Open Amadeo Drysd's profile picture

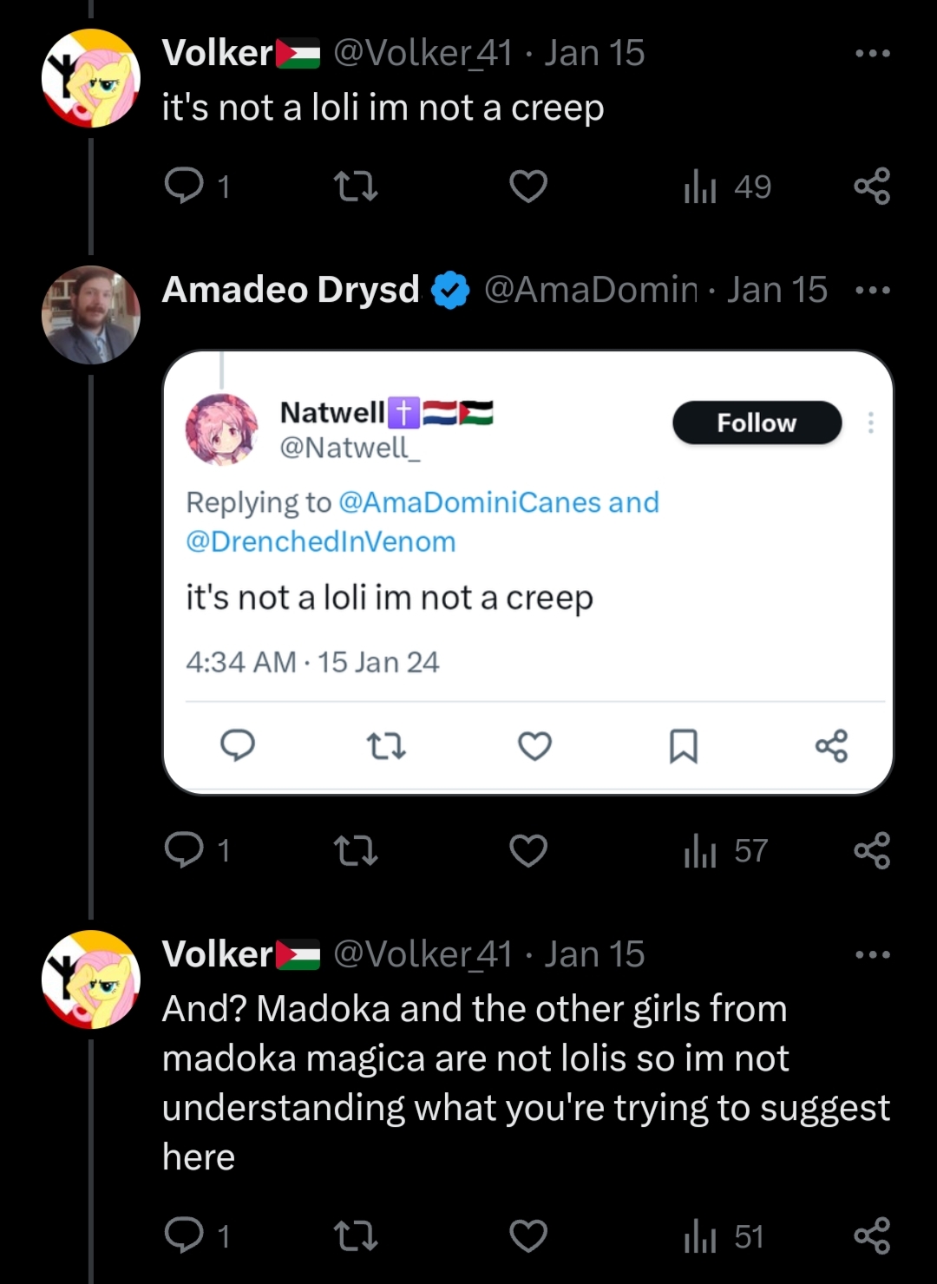(91, 314)
